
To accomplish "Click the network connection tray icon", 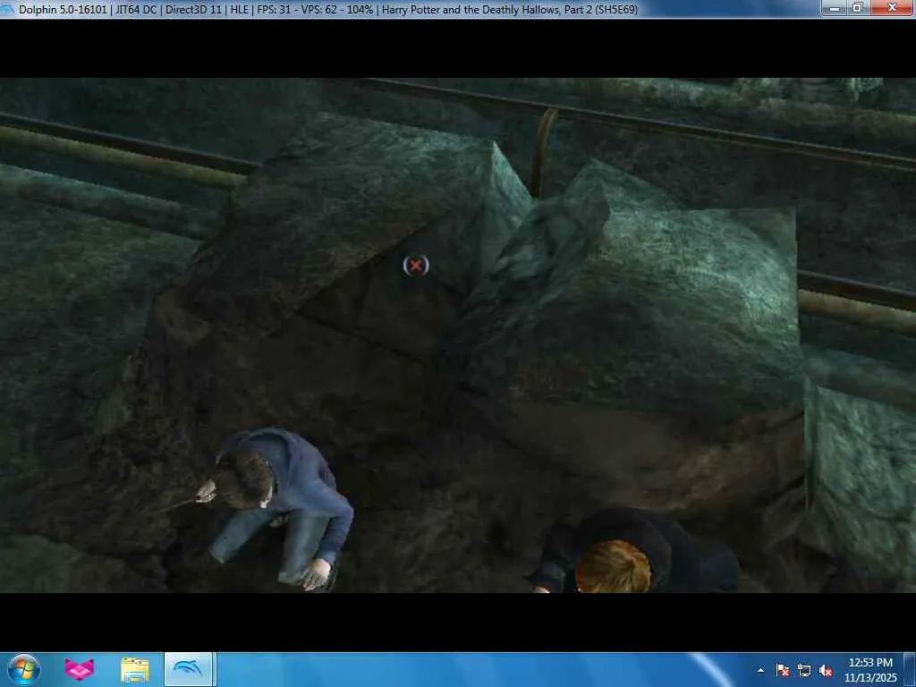I will 804,670.
